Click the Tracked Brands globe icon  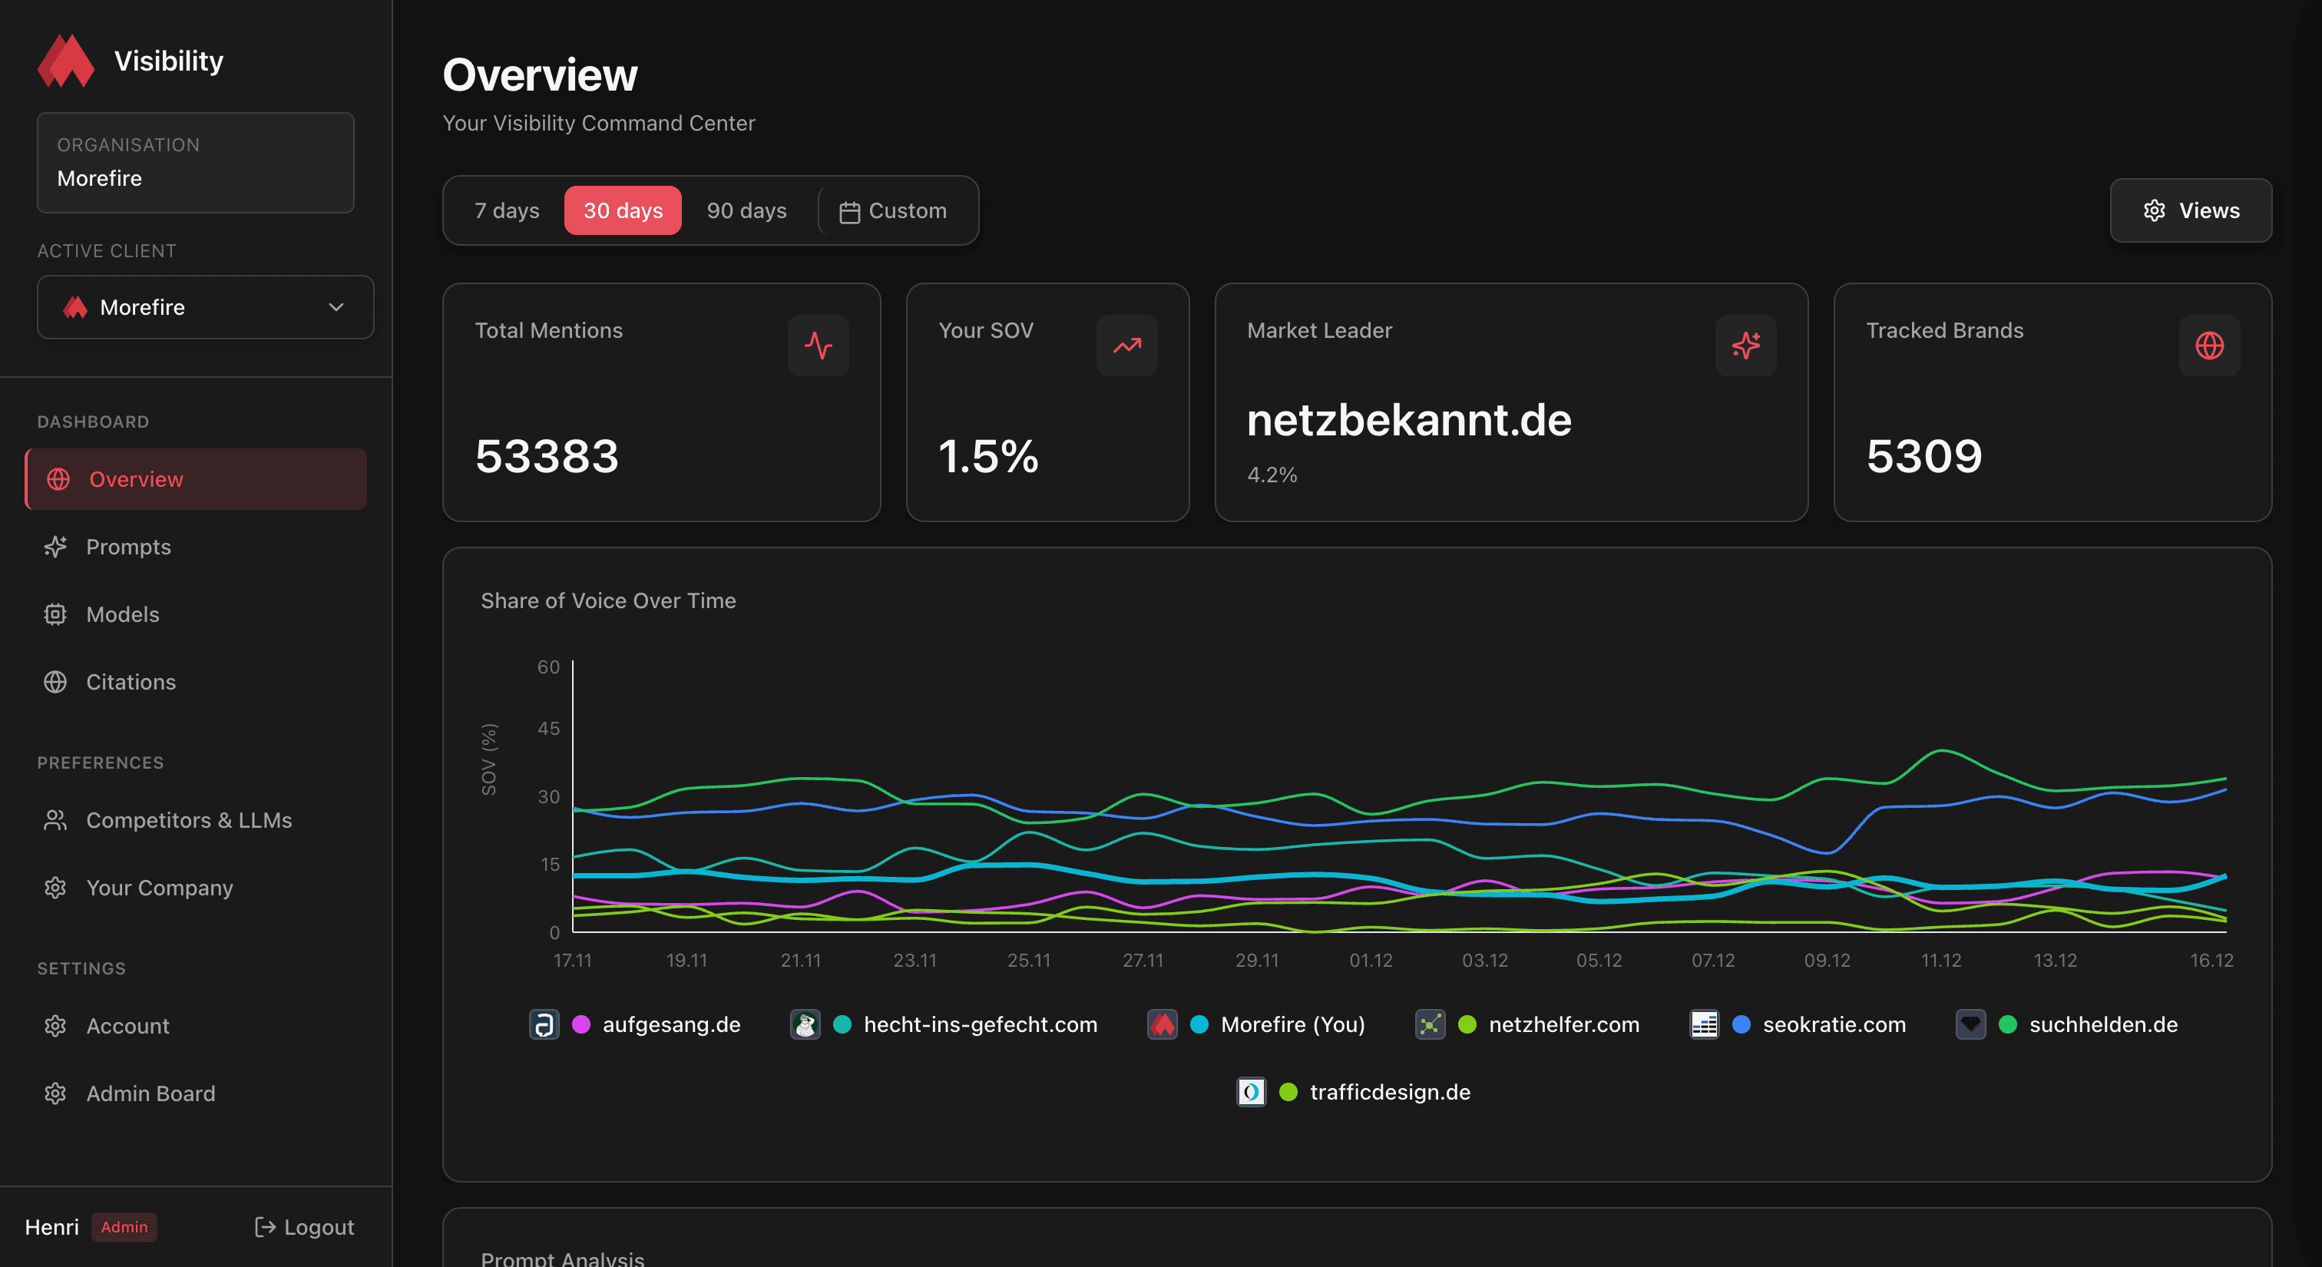coord(2209,345)
